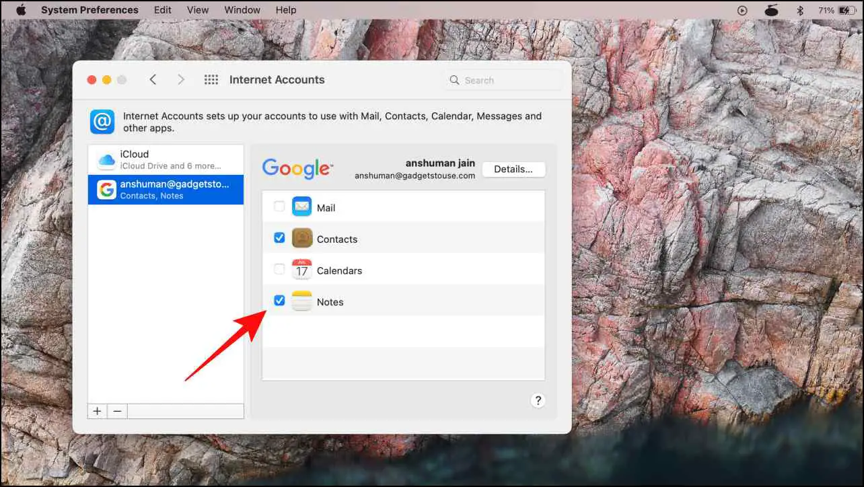This screenshot has height=487, width=864.
Task: Click the Search field
Action: tap(503, 80)
